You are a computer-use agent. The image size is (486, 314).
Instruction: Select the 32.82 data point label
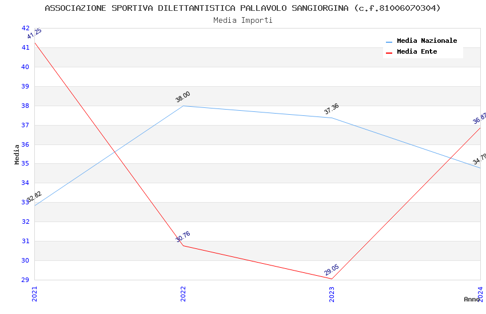coord(34,198)
